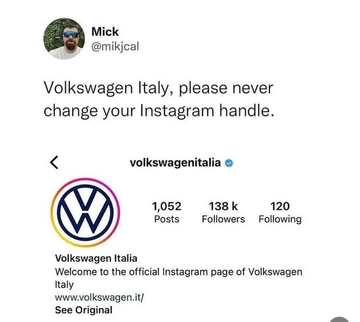Click the Following label

[x=280, y=219]
